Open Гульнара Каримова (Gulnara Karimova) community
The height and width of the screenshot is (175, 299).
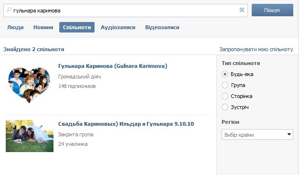coord(113,66)
